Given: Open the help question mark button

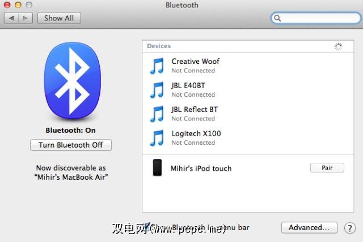Looking at the screenshot, I should (x=350, y=228).
